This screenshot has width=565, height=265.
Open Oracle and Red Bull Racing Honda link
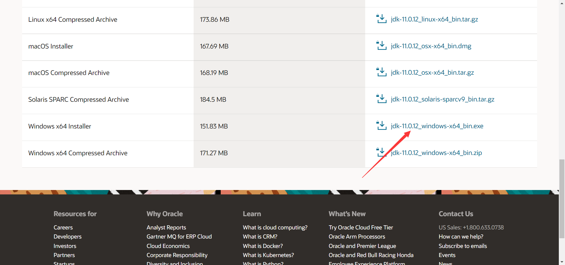pos(371,255)
